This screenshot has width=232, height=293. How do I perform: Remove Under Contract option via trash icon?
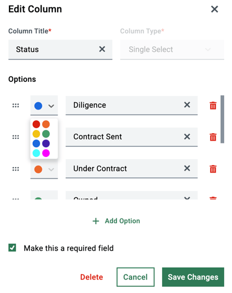click(x=213, y=169)
